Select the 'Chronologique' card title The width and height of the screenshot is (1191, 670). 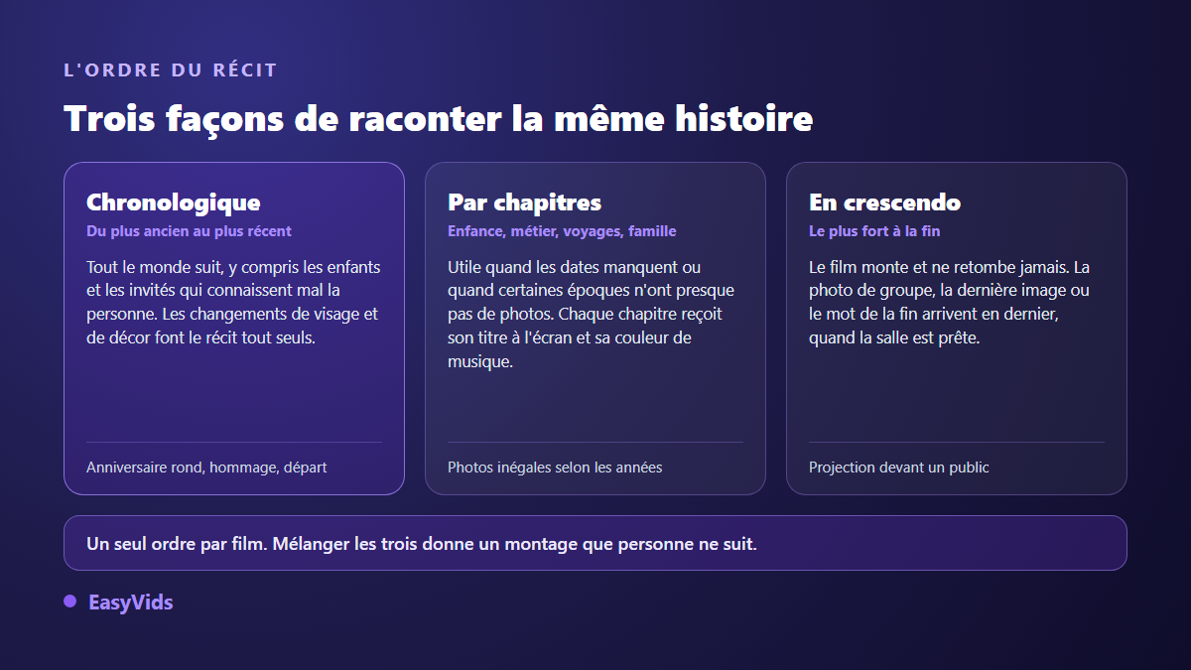tap(174, 202)
